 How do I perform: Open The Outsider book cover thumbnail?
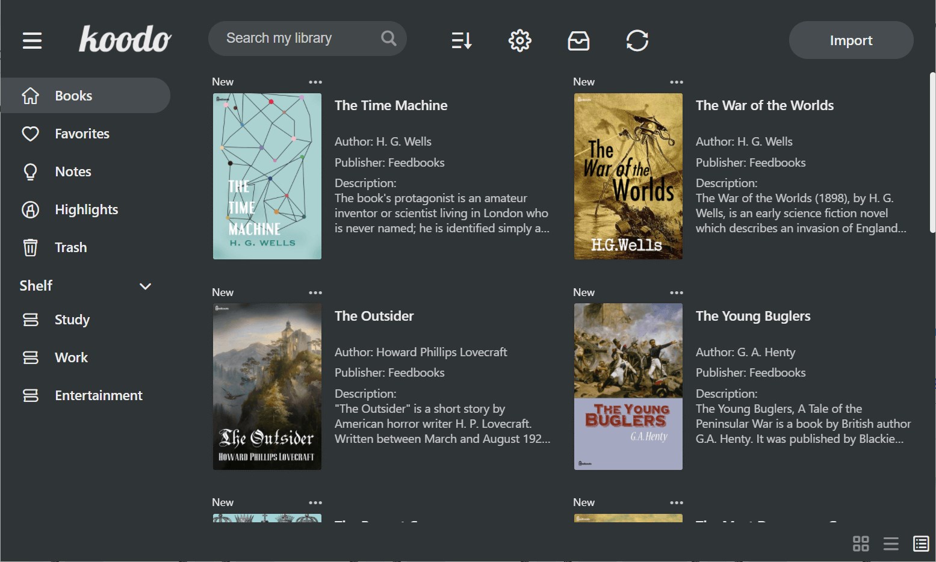267,386
